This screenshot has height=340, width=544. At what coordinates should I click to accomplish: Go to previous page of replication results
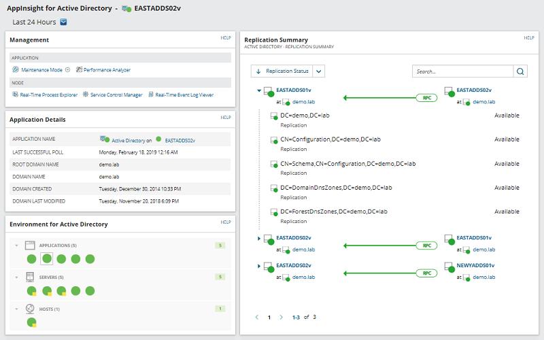(257, 317)
